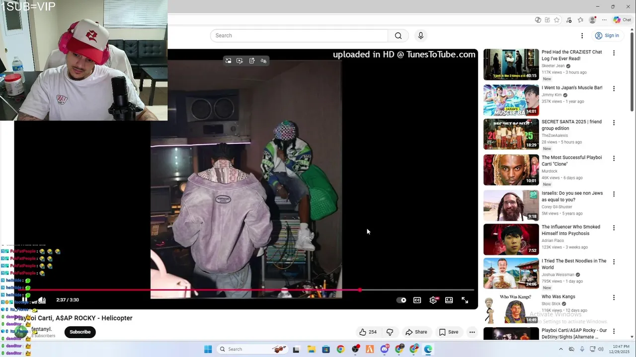The image size is (636, 357).
Task: Open options for Most Successful Playboi Carti Clone
Action: click(614, 159)
